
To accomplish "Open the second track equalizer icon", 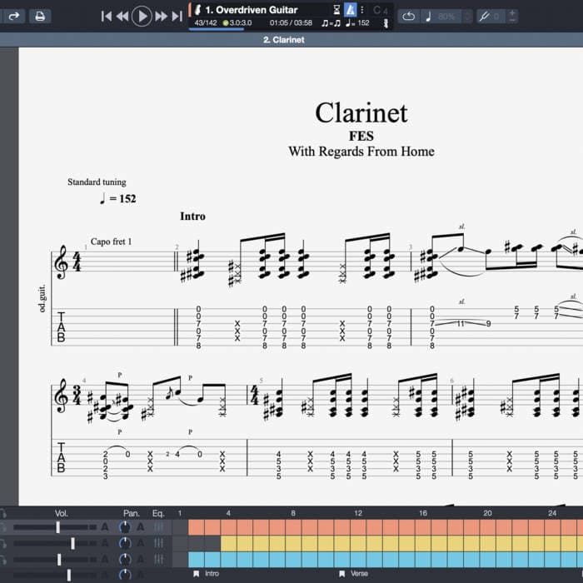I will pos(159,543).
